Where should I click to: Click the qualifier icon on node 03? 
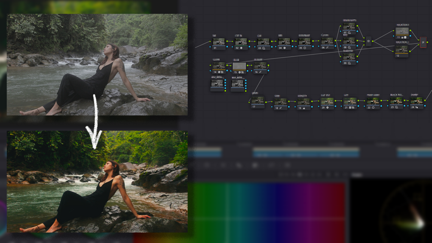pos(263,48)
